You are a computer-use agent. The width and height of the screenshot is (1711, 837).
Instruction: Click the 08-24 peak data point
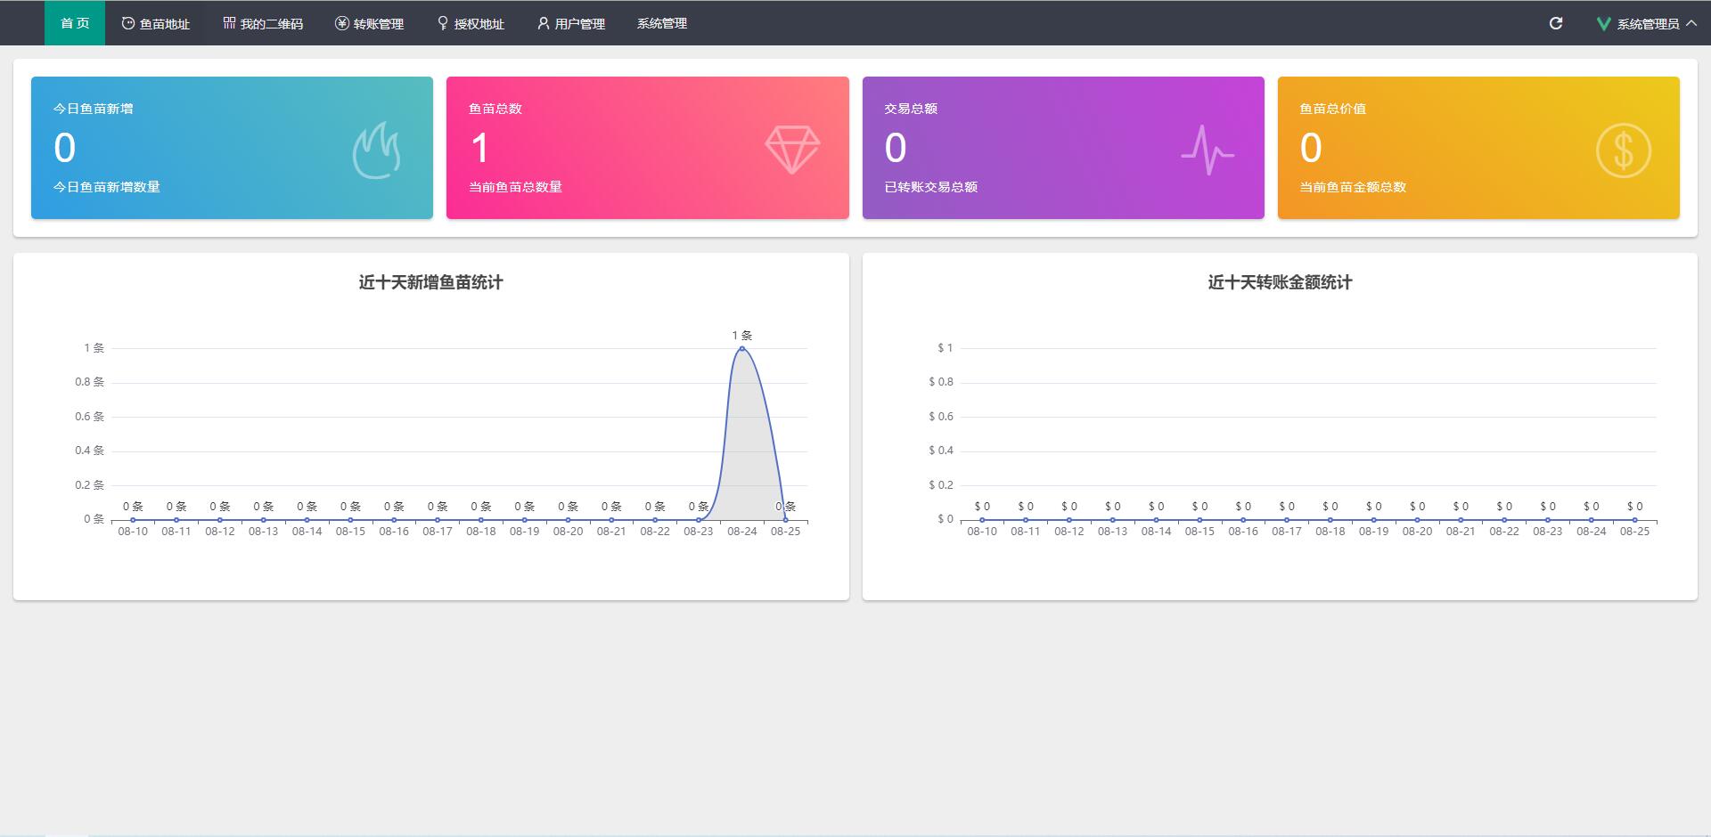coord(741,348)
